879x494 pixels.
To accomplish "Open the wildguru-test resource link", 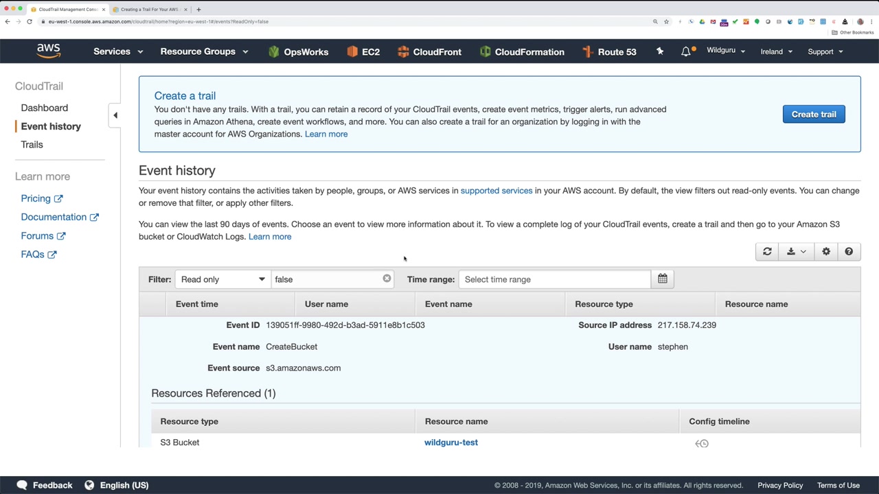I will point(451,443).
